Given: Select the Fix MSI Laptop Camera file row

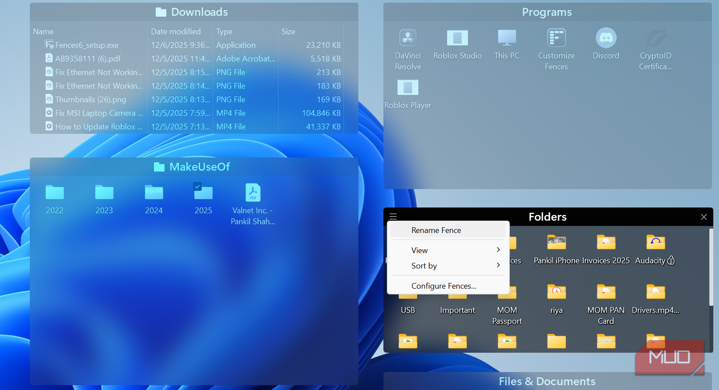Looking at the screenshot, I should (187, 113).
